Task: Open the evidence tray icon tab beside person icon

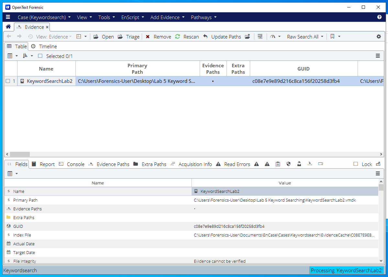Action: pos(310,164)
